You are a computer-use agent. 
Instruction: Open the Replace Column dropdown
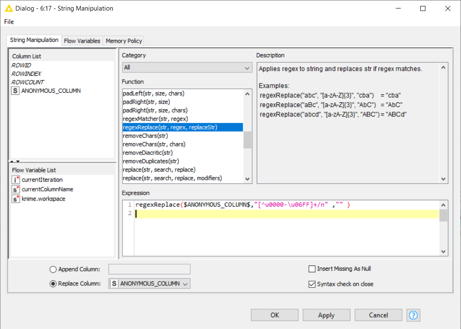(184, 283)
